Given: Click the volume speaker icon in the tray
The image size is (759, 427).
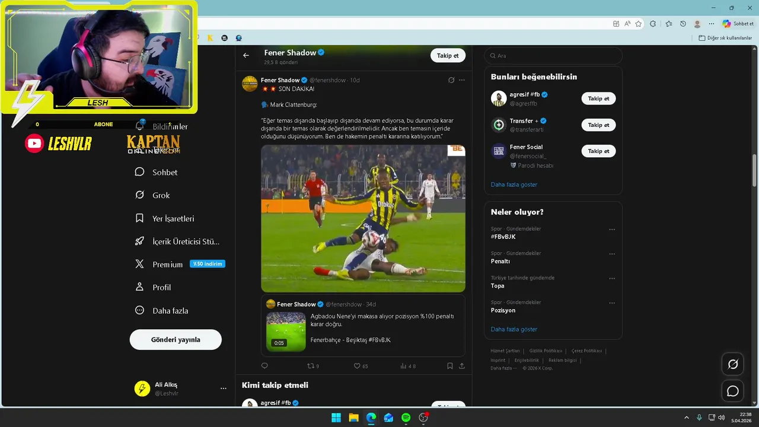Looking at the screenshot, I should coord(721,418).
